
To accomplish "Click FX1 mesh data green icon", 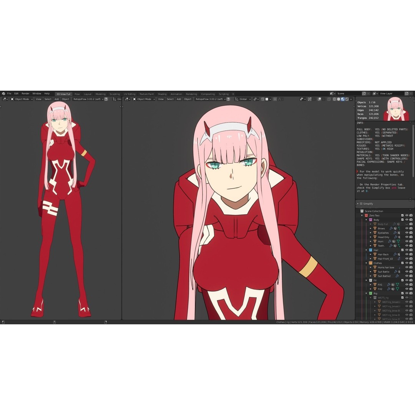I will (x=397, y=284).
